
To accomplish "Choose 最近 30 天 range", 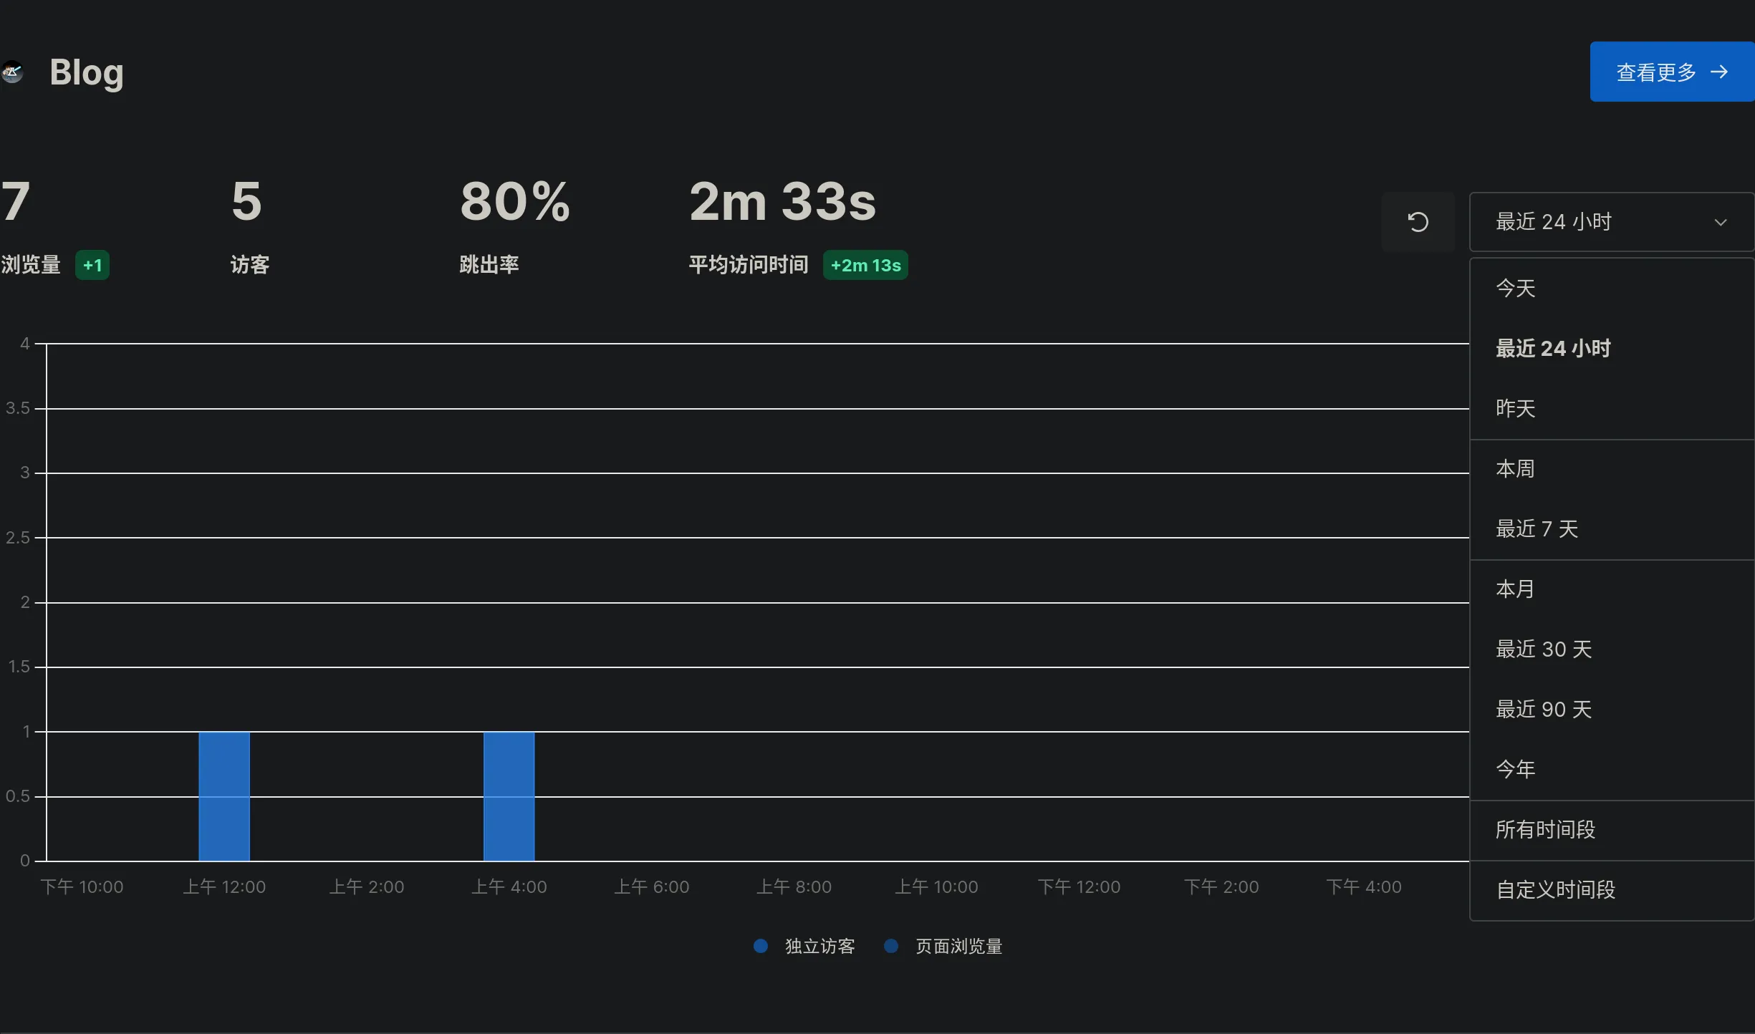I will coord(1544,649).
